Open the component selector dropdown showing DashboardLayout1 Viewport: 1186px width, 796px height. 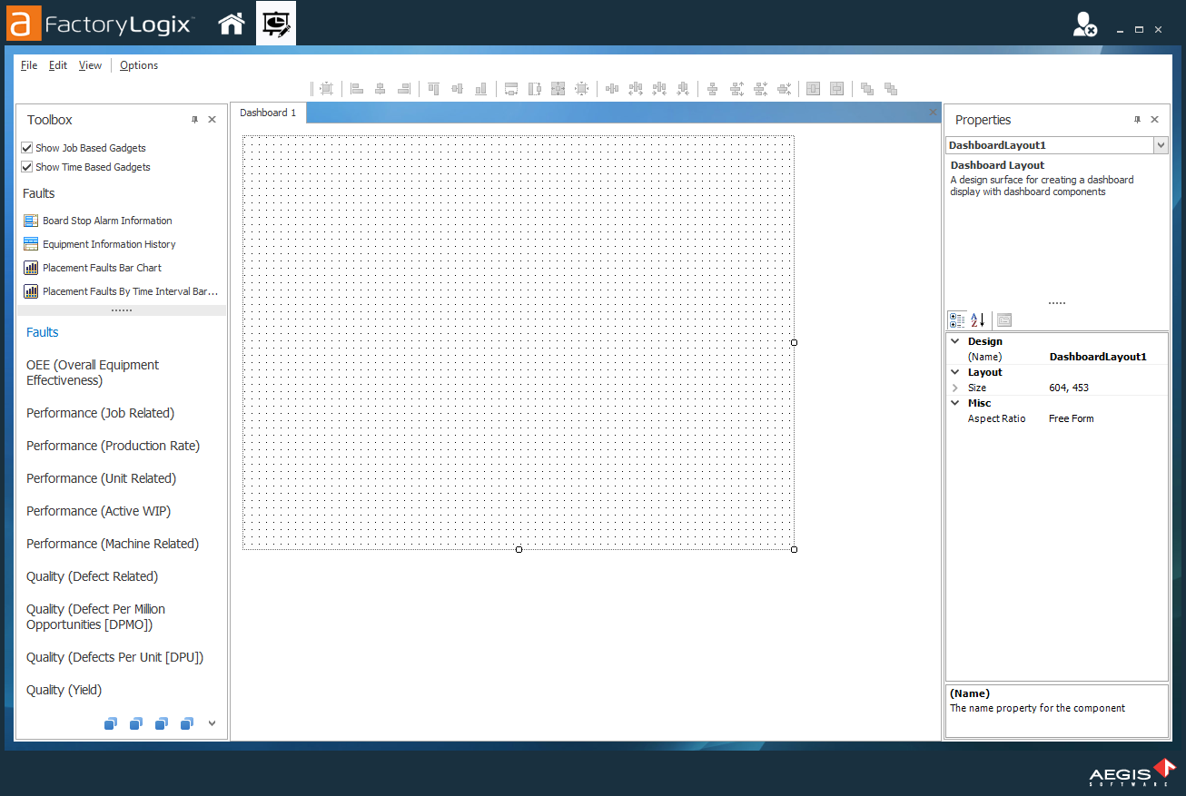[x=1160, y=144]
